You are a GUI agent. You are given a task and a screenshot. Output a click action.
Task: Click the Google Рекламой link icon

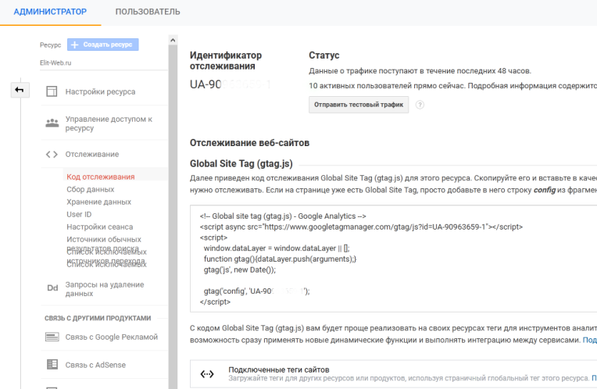52,337
